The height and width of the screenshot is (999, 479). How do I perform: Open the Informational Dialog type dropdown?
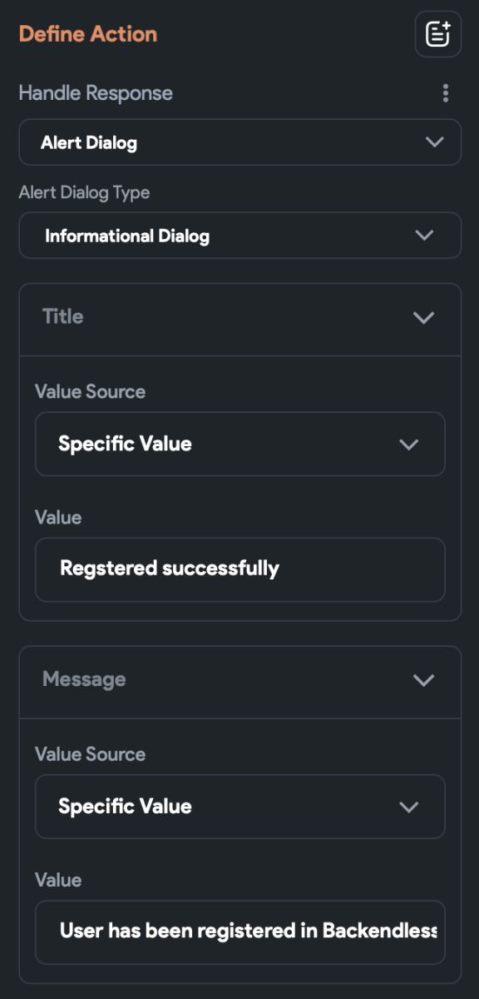click(239, 236)
